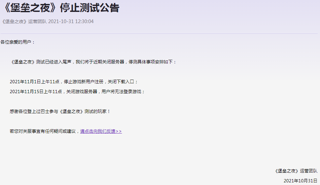The image size is (320, 185).
Task: Click the link 请点击向我们反馈>>
Action: [101, 131]
